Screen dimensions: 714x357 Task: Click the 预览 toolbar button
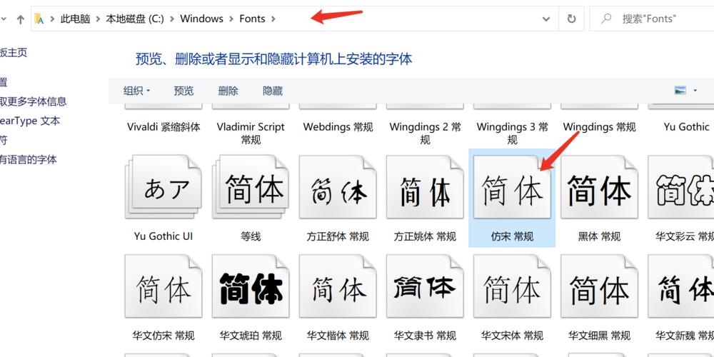point(183,91)
